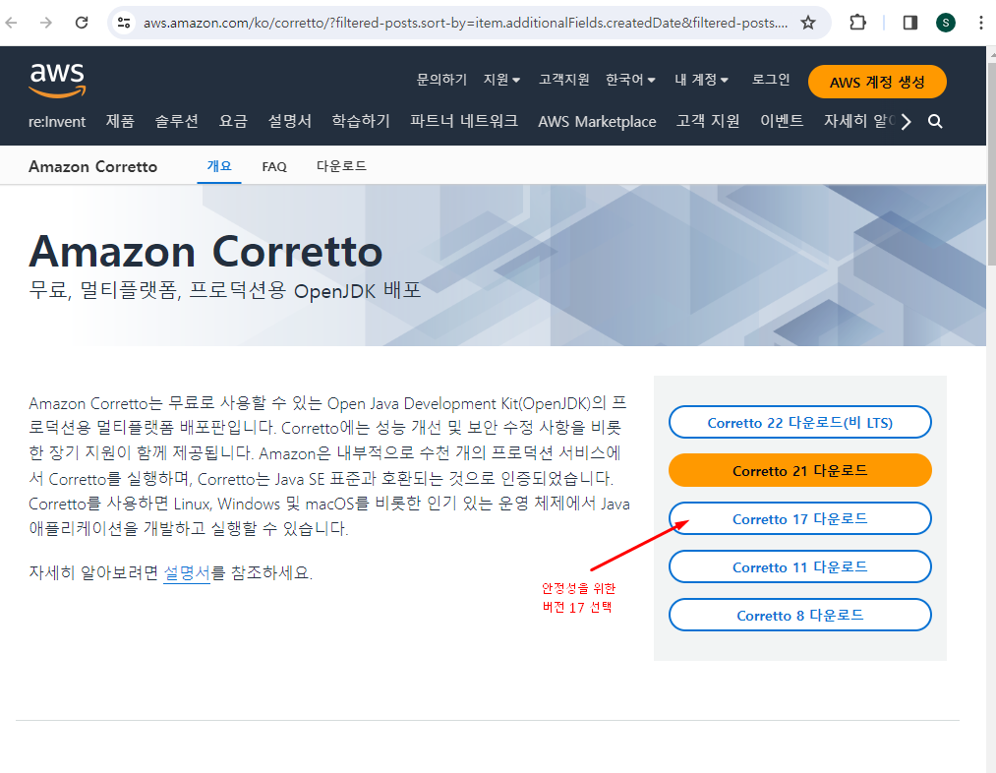The height and width of the screenshot is (773, 996).
Task: Click the 문의하기 link
Action: 441,80
